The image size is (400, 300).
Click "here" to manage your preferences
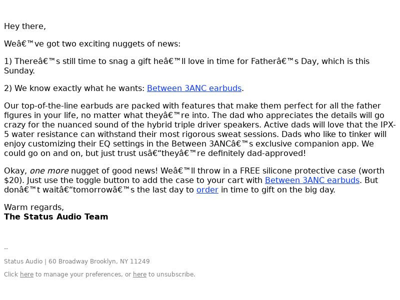[27, 274]
